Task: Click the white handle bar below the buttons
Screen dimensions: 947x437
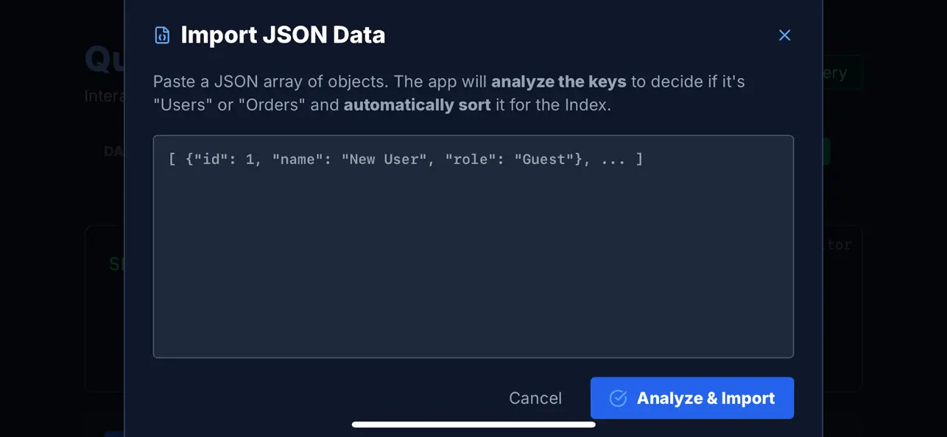Action: tap(473, 424)
